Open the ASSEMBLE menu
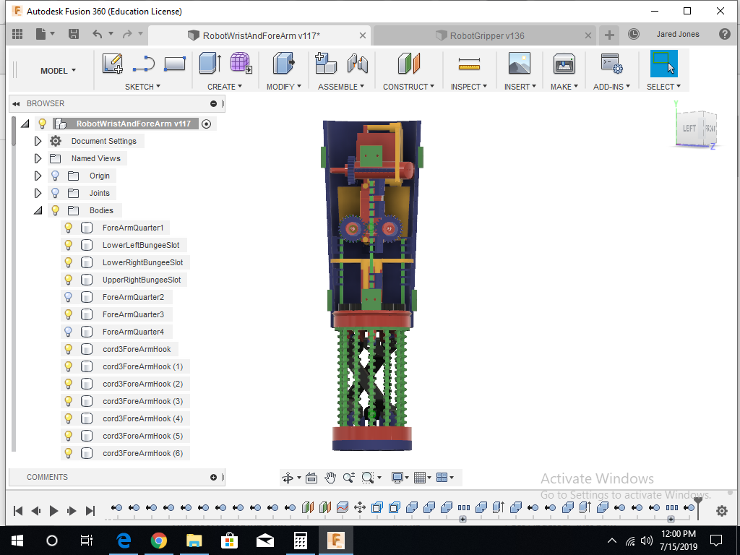 coord(341,87)
